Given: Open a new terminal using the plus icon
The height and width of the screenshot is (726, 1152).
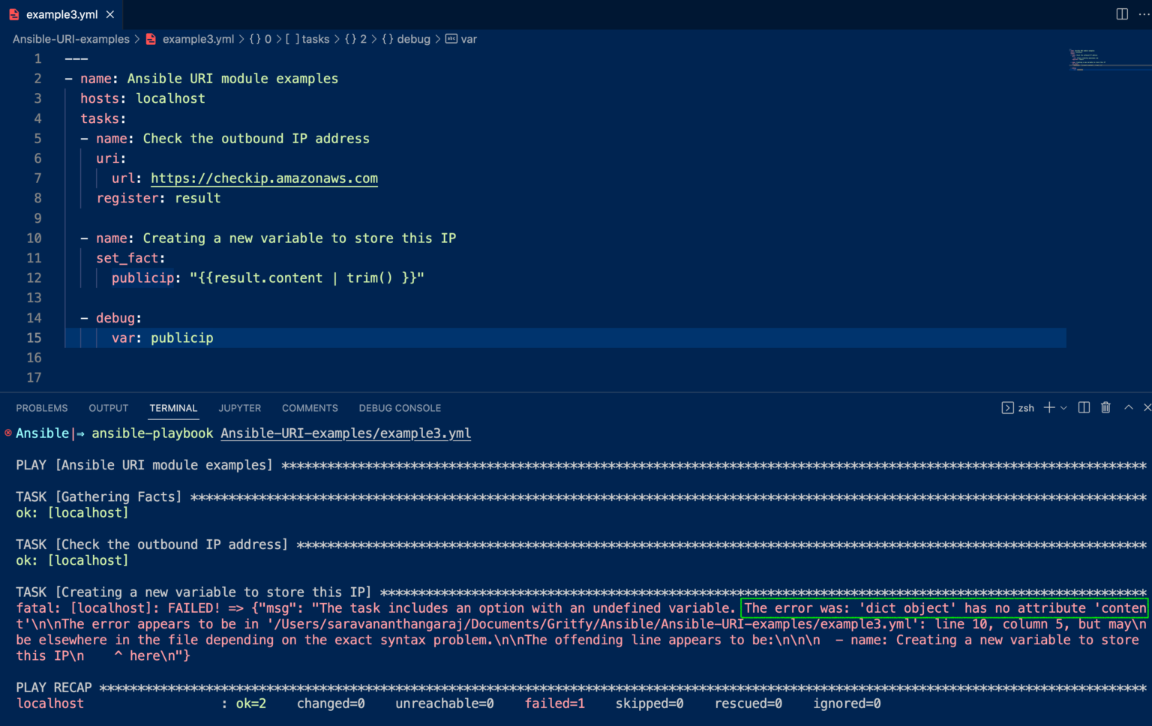Looking at the screenshot, I should click(x=1048, y=408).
